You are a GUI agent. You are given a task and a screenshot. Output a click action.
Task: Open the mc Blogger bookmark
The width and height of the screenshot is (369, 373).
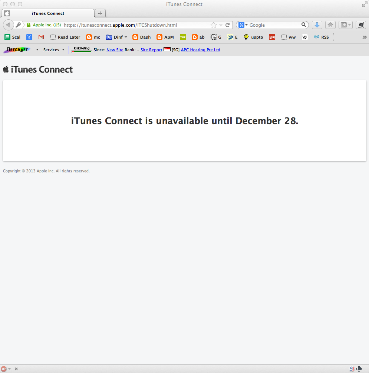coord(93,37)
